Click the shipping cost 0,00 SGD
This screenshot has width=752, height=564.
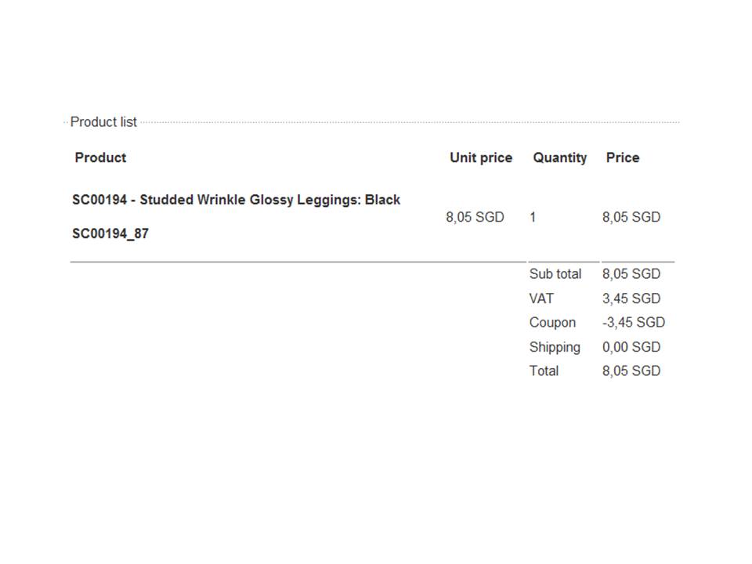631,347
